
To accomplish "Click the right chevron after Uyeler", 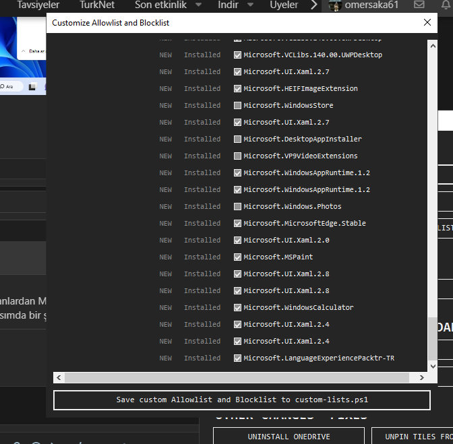I will (x=313, y=5).
